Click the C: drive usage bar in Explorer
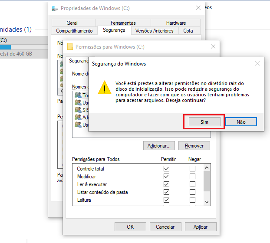This screenshot has height=243, width=270. click(x=24, y=47)
